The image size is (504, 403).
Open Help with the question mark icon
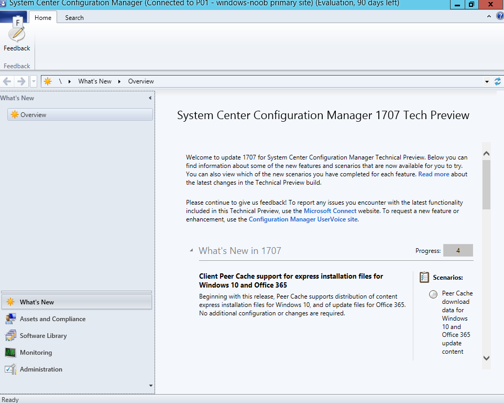pyautogui.click(x=500, y=16)
